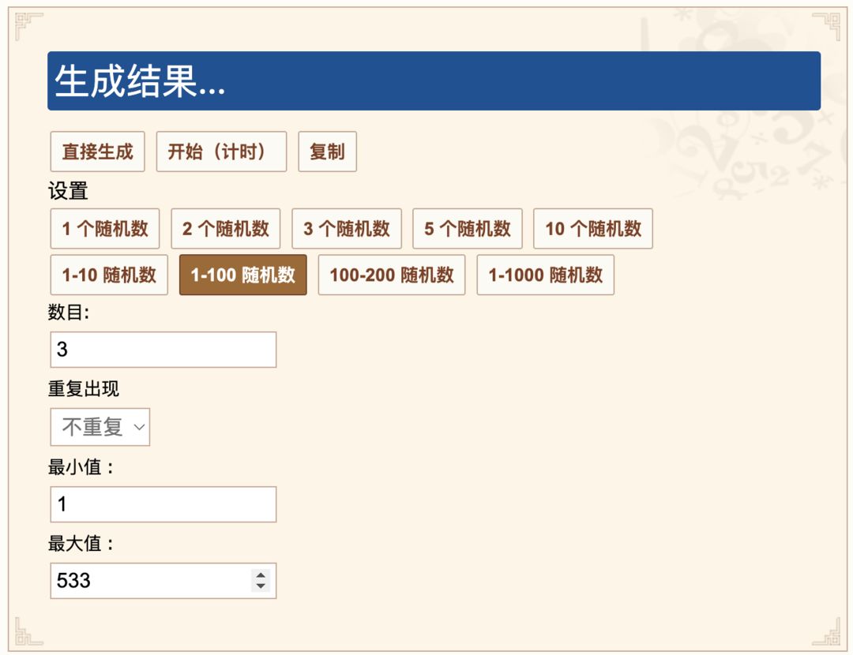Click the 最大值 field showing 533

pos(163,581)
